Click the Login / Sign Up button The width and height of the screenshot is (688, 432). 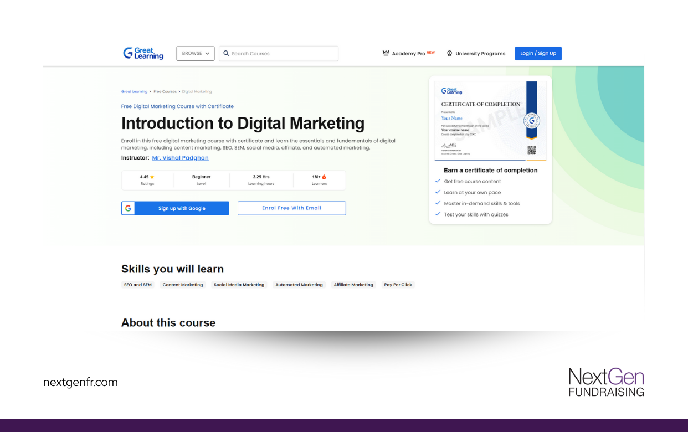pyautogui.click(x=538, y=53)
